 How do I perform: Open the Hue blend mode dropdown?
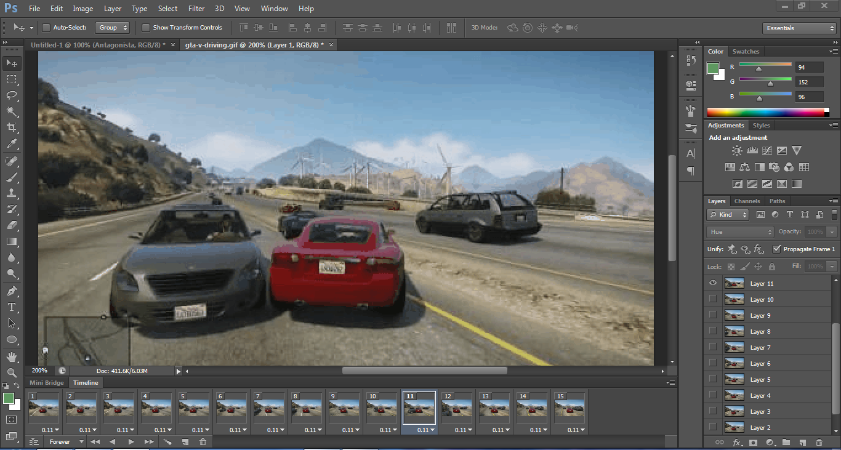tap(740, 232)
